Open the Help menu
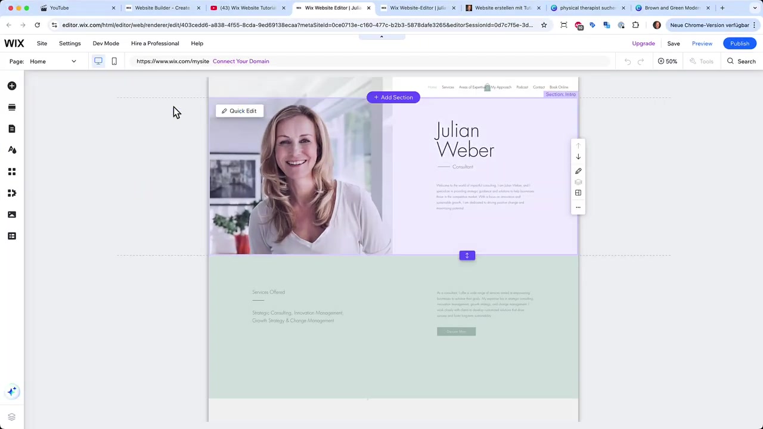763x429 pixels. (197, 43)
